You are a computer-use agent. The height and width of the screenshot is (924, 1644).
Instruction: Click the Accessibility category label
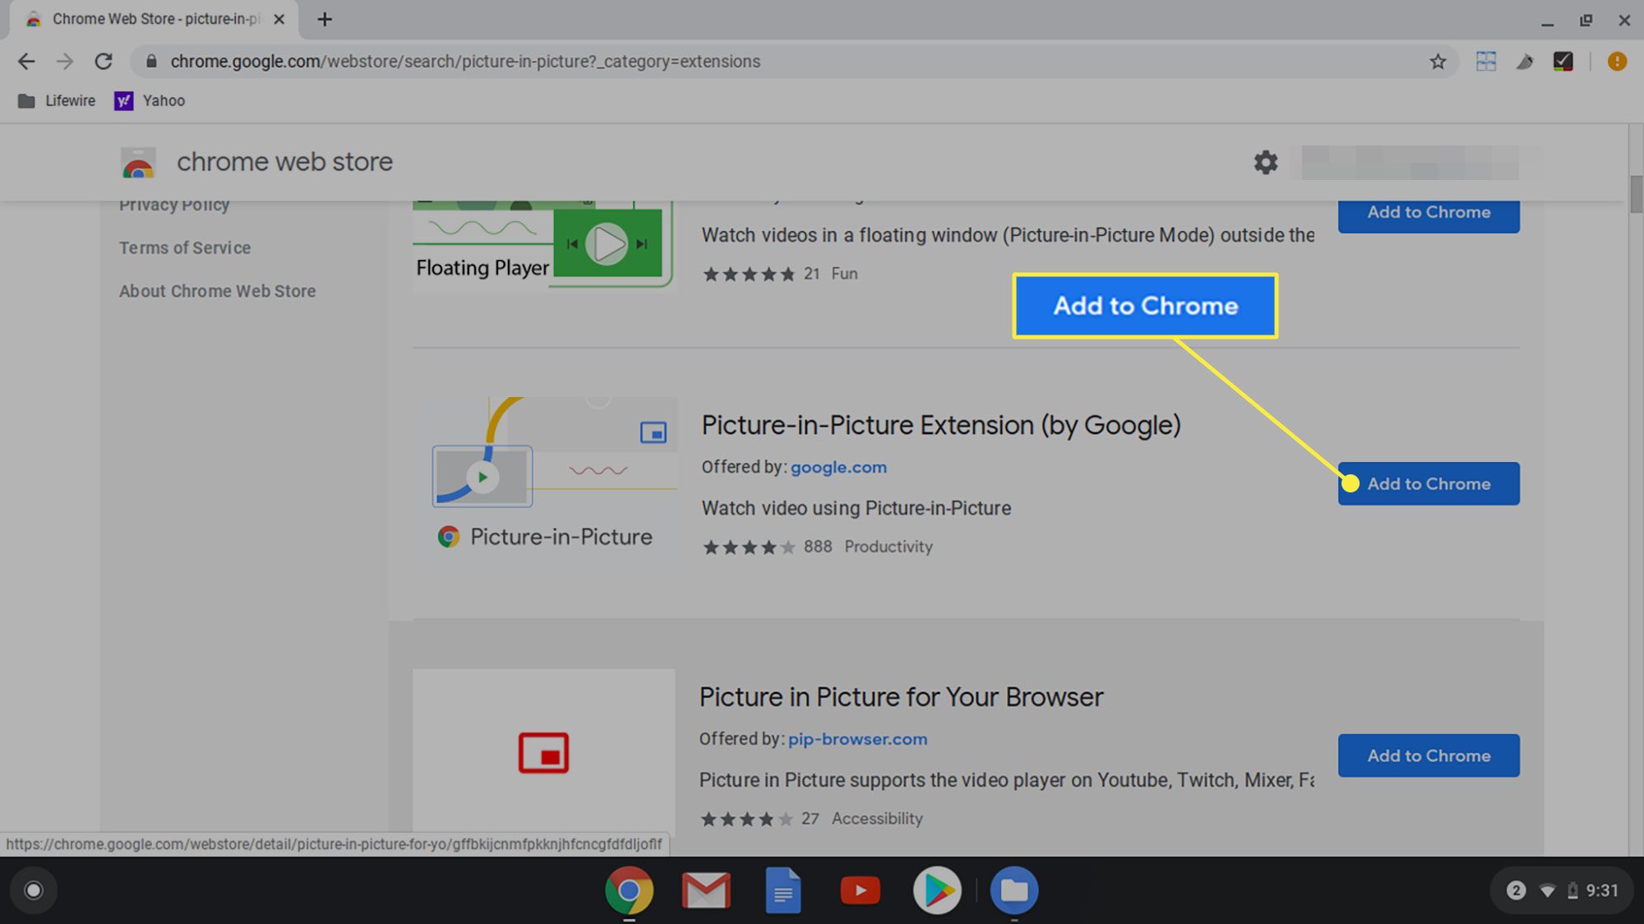tap(877, 819)
